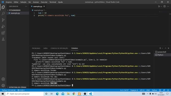Open notifications bell in the status bar
This screenshot has width=171, height=96.
[168, 90]
